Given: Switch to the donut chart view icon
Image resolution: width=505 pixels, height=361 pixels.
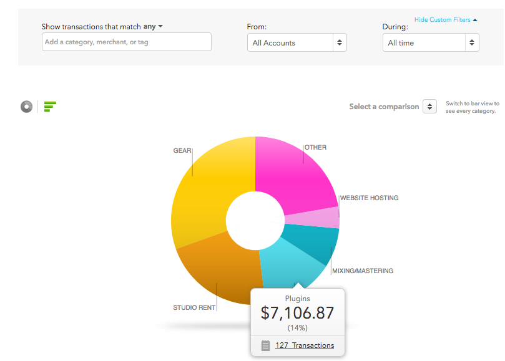Looking at the screenshot, I should coord(26,107).
